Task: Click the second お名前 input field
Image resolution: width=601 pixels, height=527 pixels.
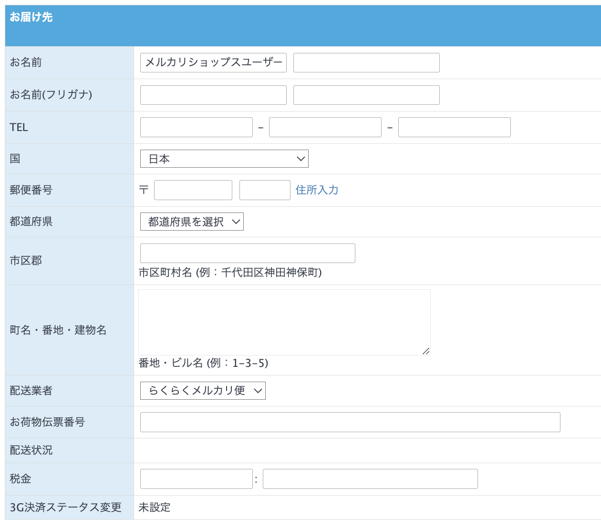Action: pyautogui.click(x=366, y=62)
